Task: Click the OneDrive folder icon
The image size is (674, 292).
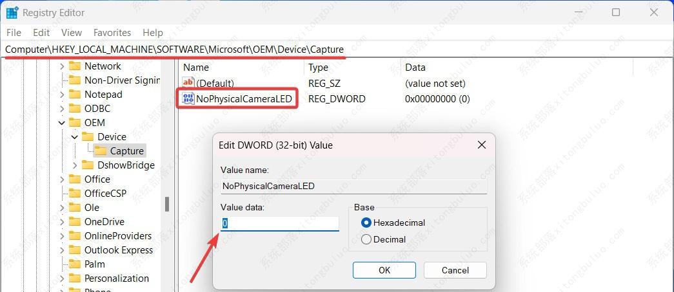Action: (75, 221)
